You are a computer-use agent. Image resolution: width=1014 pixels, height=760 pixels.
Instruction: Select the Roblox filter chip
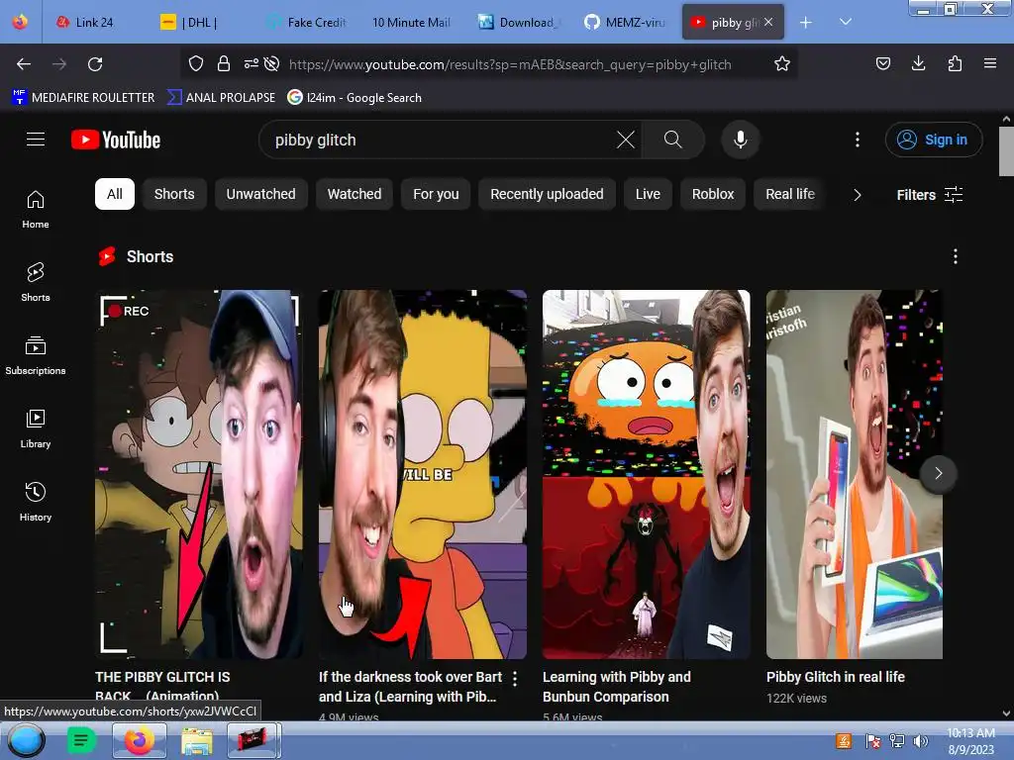(x=713, y=194)
